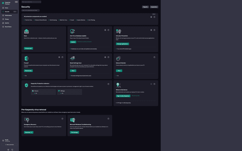Open help for protection components panel

coord(154,17)
